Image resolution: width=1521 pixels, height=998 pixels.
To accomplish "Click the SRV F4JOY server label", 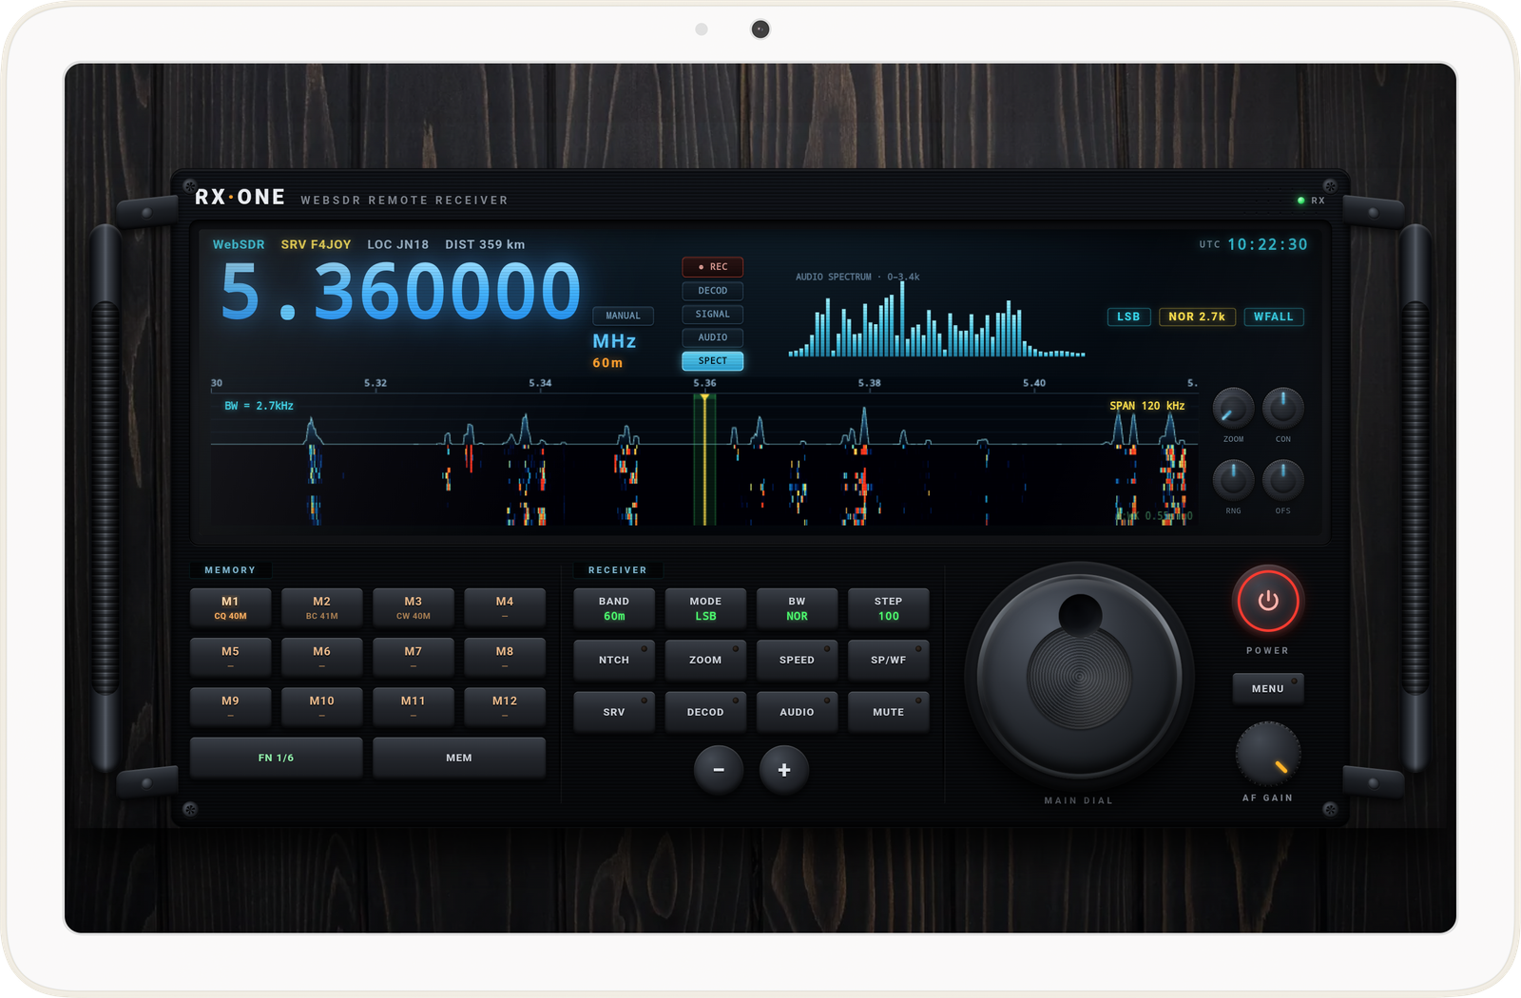I will 316,244.
